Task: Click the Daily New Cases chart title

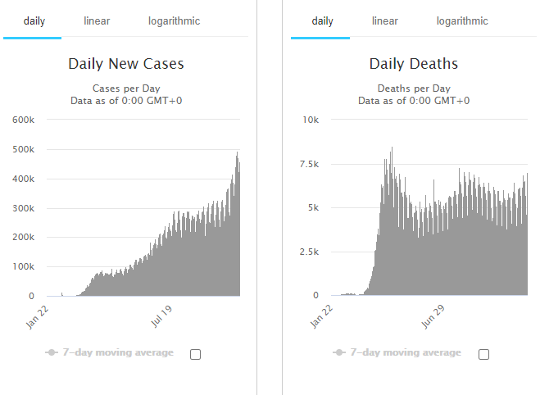Action: pyautogui.click(x=126, y=64)
